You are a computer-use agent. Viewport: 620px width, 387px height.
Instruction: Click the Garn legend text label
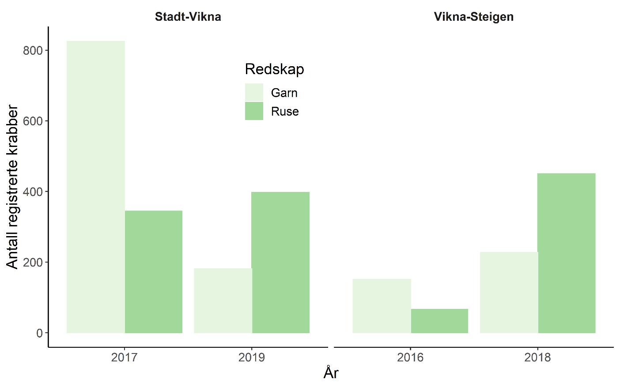click(x=284, y=93)
